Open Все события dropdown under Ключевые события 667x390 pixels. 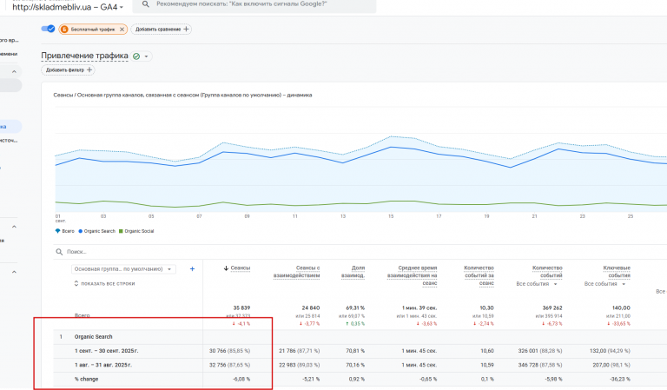(604, 284)
